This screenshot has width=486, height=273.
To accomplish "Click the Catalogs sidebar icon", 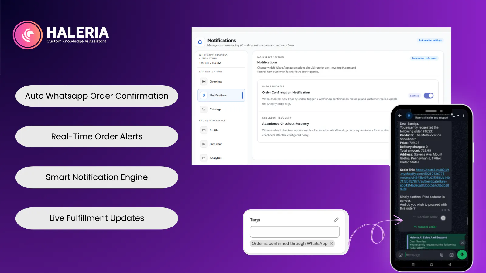I will click(x=204, y=109).
